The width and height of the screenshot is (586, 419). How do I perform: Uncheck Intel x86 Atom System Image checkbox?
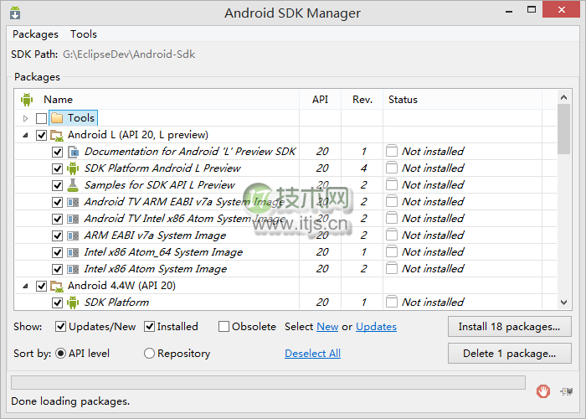point(57,269)
